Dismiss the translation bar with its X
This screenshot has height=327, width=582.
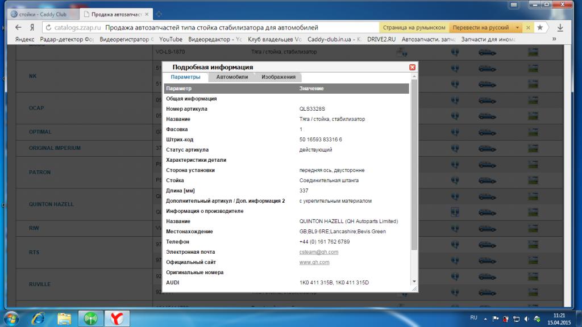pos(528,27)
